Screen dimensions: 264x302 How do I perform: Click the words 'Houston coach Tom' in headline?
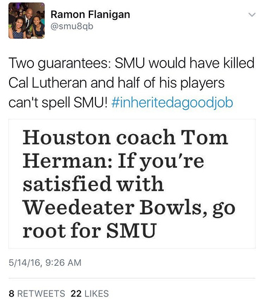125,137
